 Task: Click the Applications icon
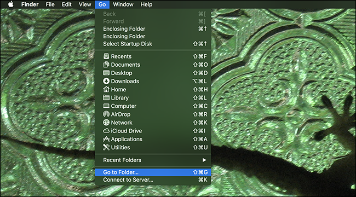(x=106, y=139)
